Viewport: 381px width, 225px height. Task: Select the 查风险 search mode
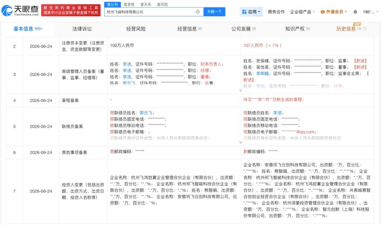(x=162, y=4)
